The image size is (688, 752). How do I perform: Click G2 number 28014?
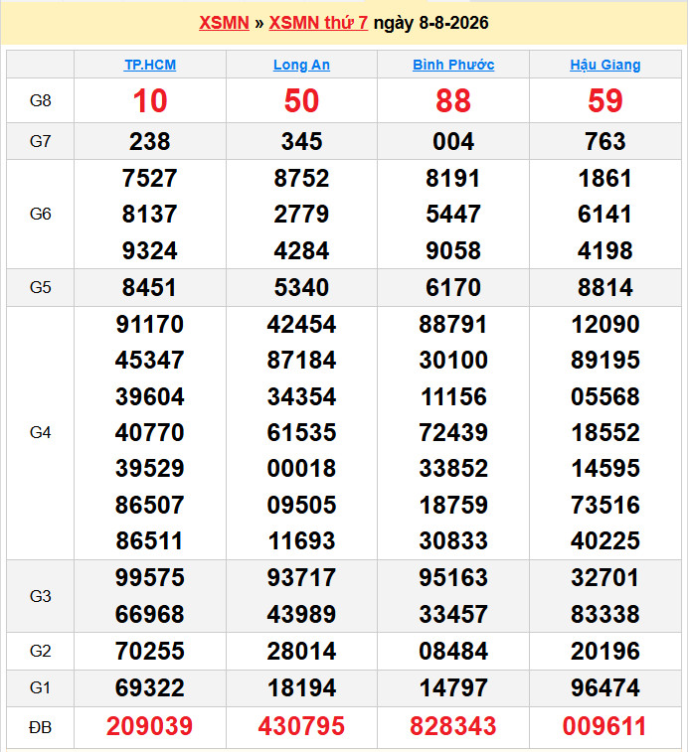pyautogui.click(x=301, y=652)
